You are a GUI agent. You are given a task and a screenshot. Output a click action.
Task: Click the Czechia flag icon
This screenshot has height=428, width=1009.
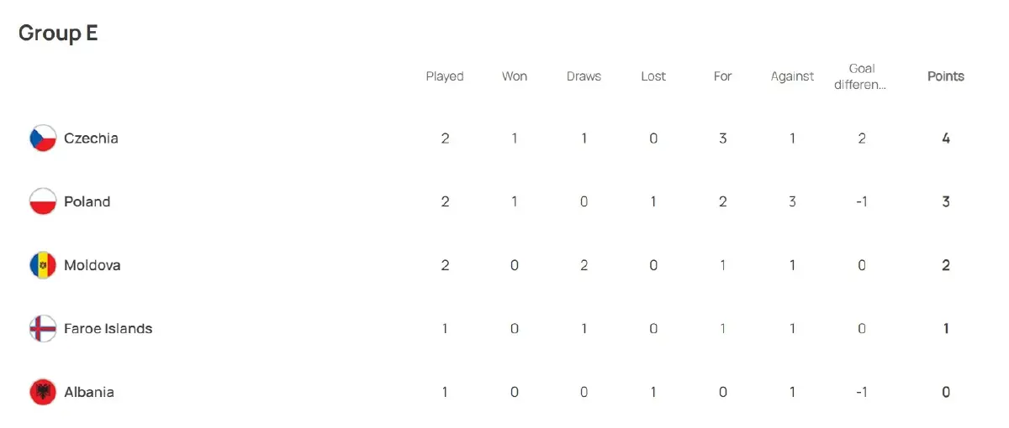coord(43,138)
